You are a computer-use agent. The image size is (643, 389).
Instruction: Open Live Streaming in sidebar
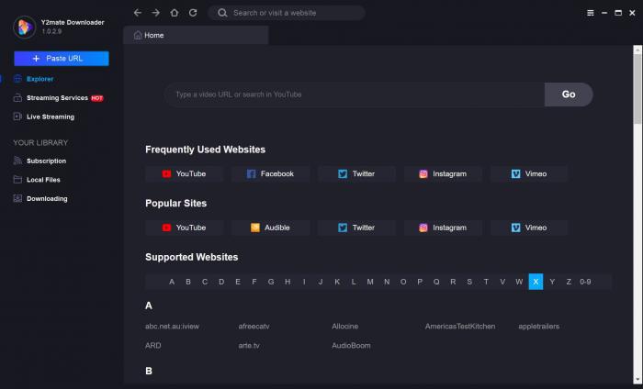click(x=44, y=117)
